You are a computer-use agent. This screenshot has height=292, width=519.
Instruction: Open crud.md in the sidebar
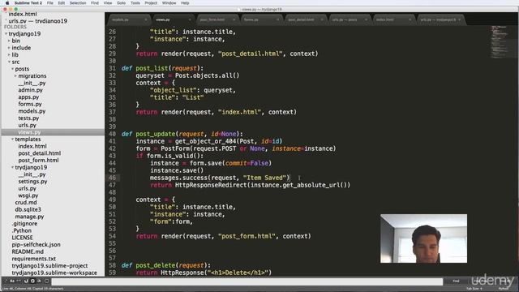coord(26,202)
